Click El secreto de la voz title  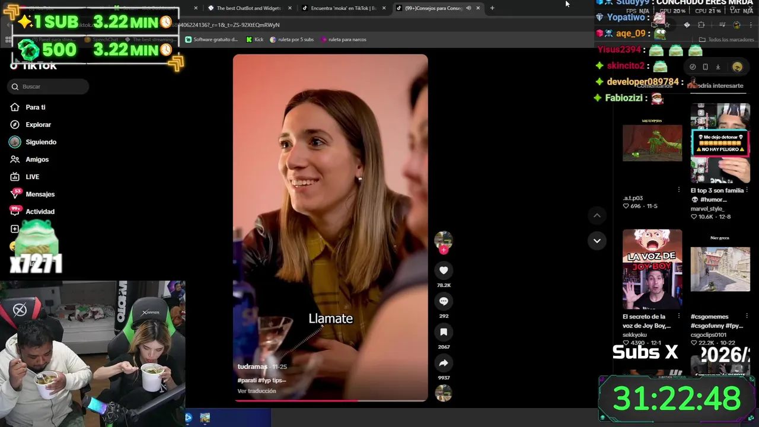click(x=647, y=321)
